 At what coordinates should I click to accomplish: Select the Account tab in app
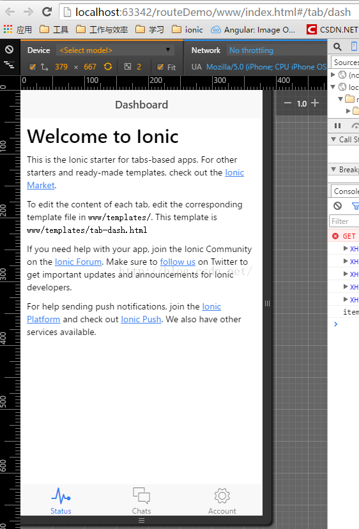(x=222, y=501)
